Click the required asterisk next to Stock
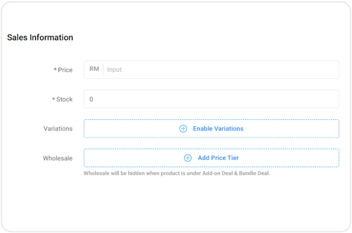The height and width of the screenshot is (233, 352). (x=54, y=99)
